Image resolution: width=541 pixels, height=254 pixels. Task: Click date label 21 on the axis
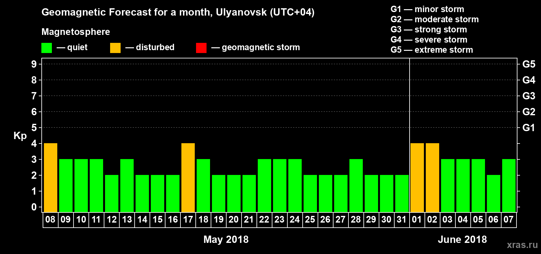(249, 219)
